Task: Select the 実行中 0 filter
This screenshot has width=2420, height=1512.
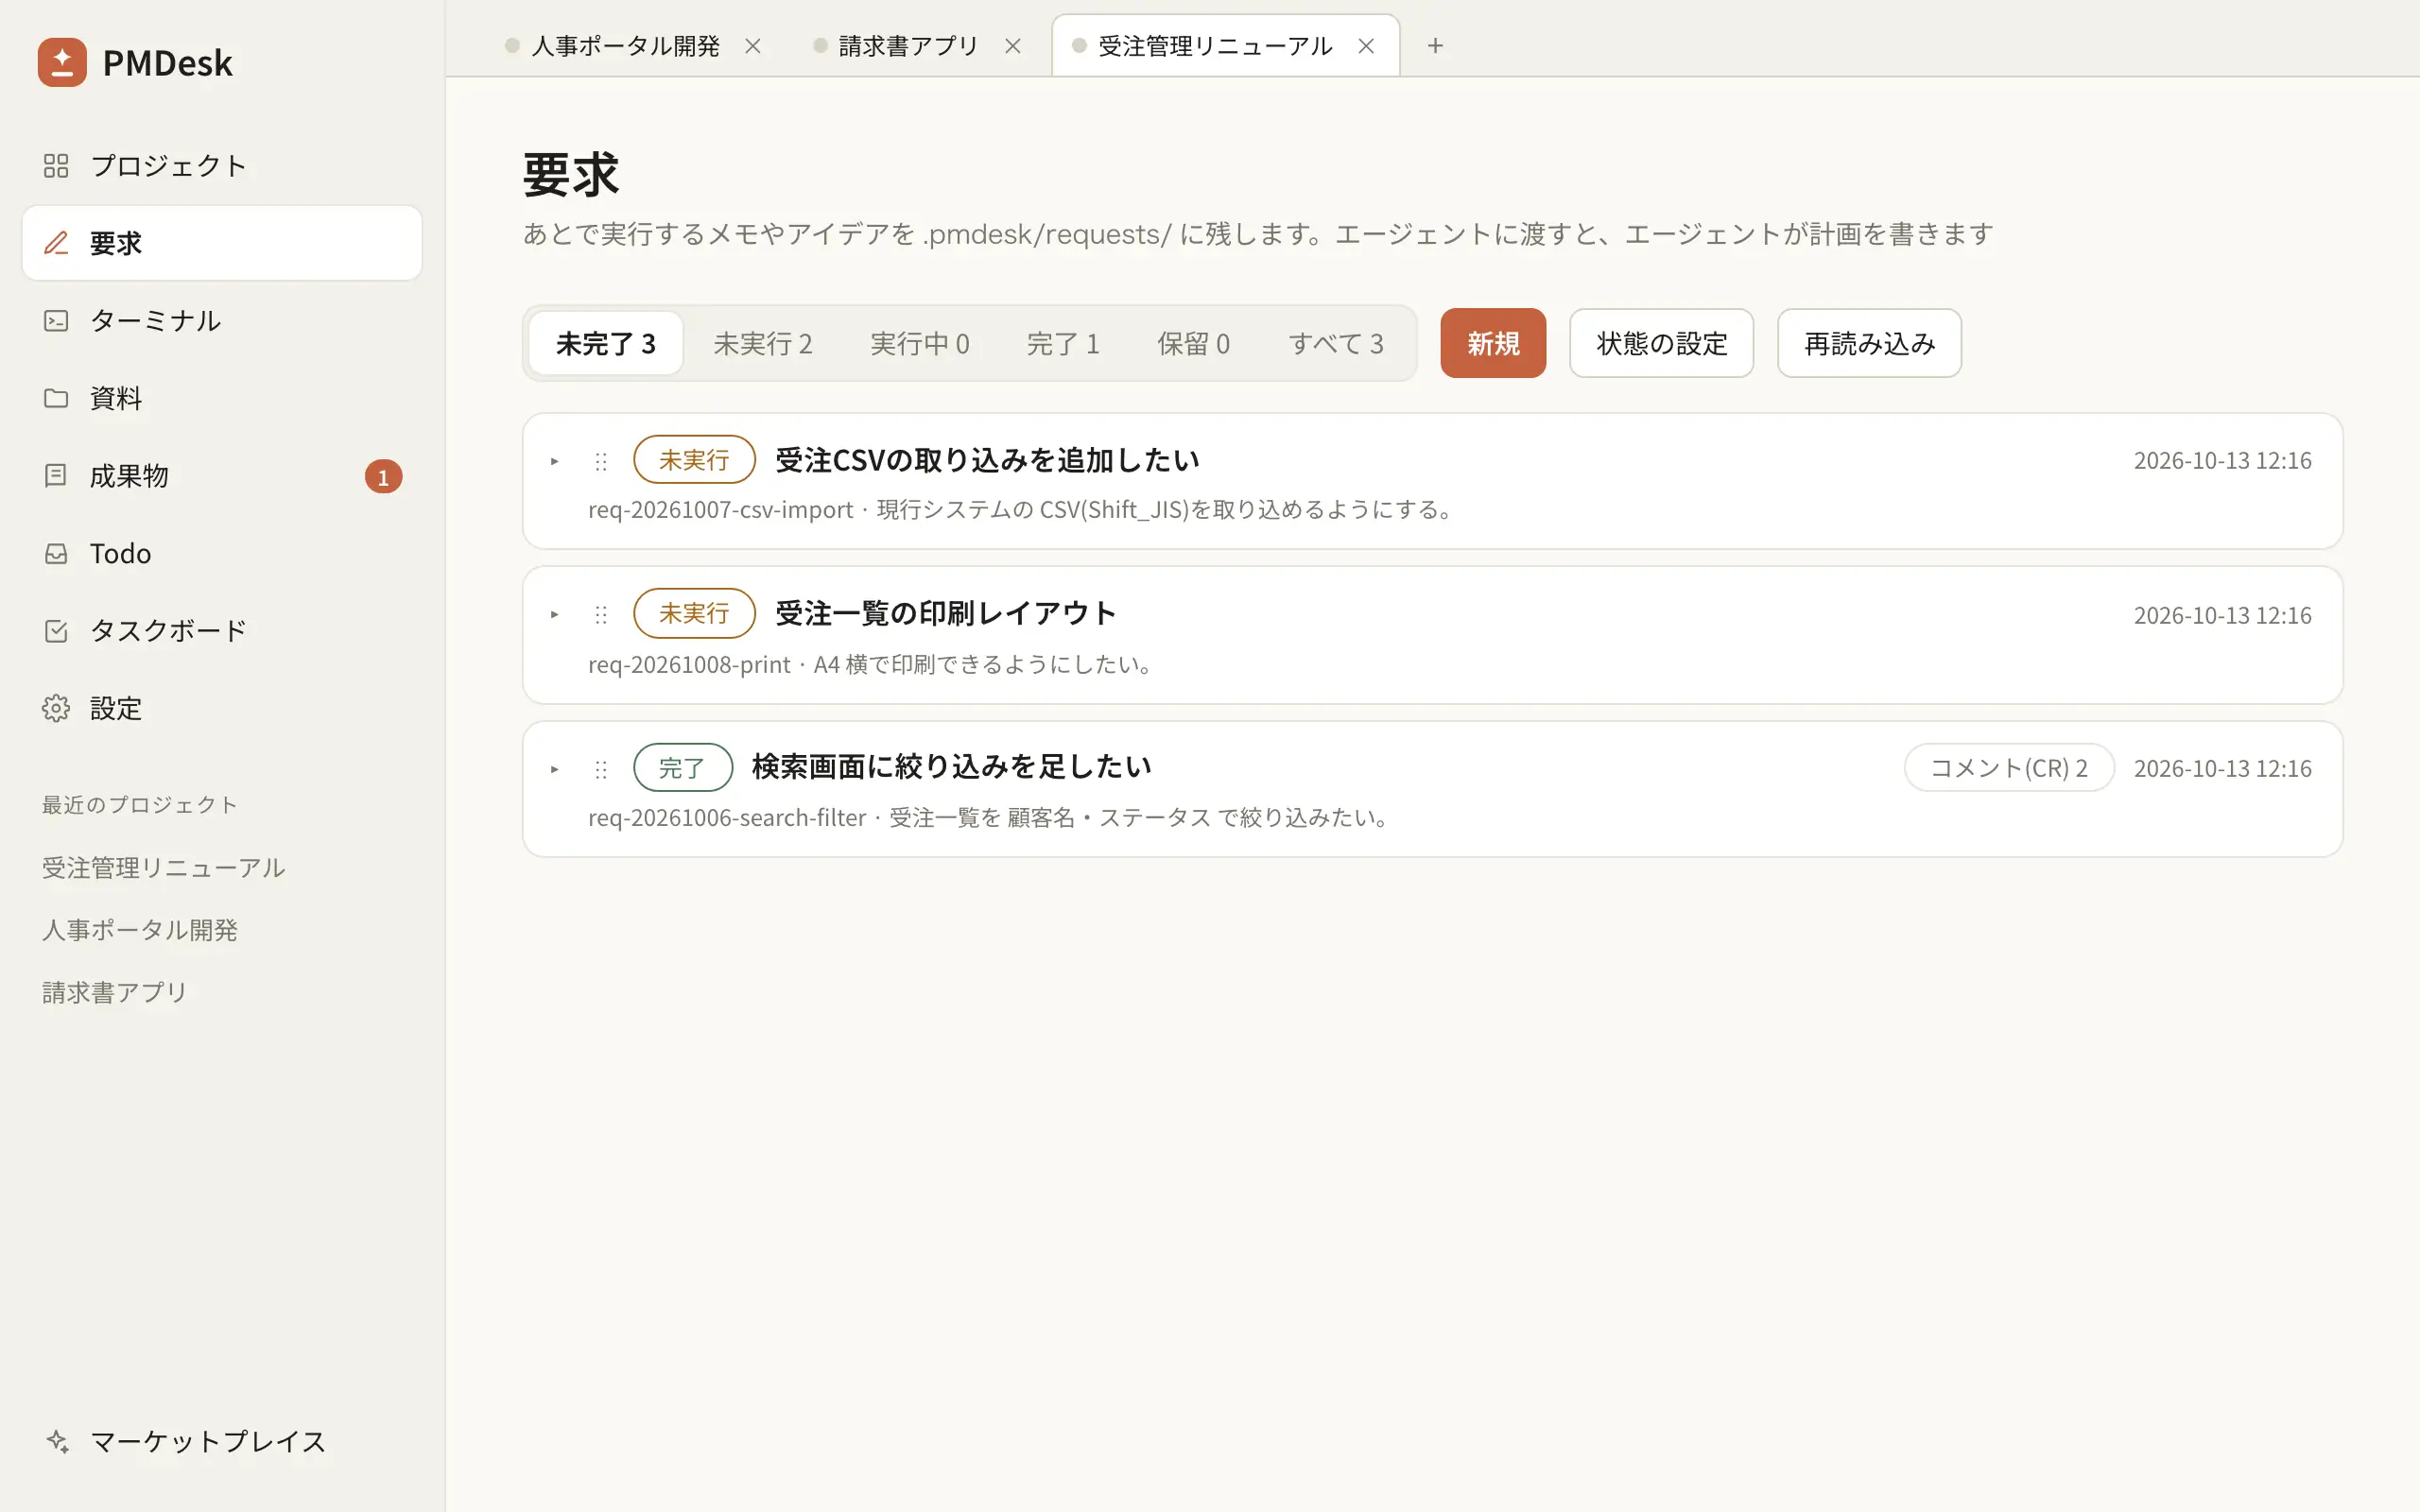Action: pyautogui.click(x=920, y=343)
